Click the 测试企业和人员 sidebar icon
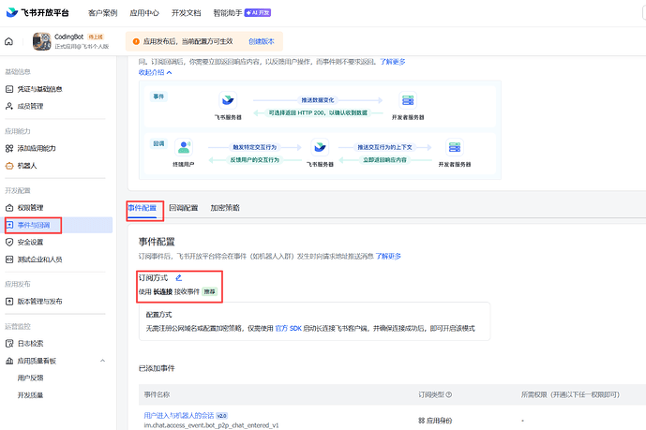Image resolution: width=646 pixels, height=430 pixels. (9, 259)
